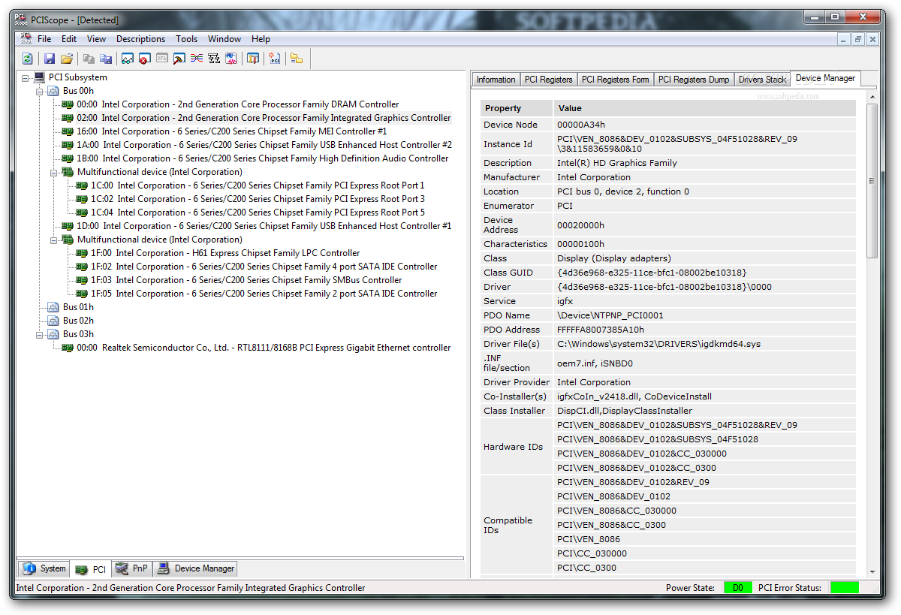Viewport: 901px width, 615px height.
Task: Click the chip icon beside 1F:03 SMBus Controller
Action: pos(82,280)
